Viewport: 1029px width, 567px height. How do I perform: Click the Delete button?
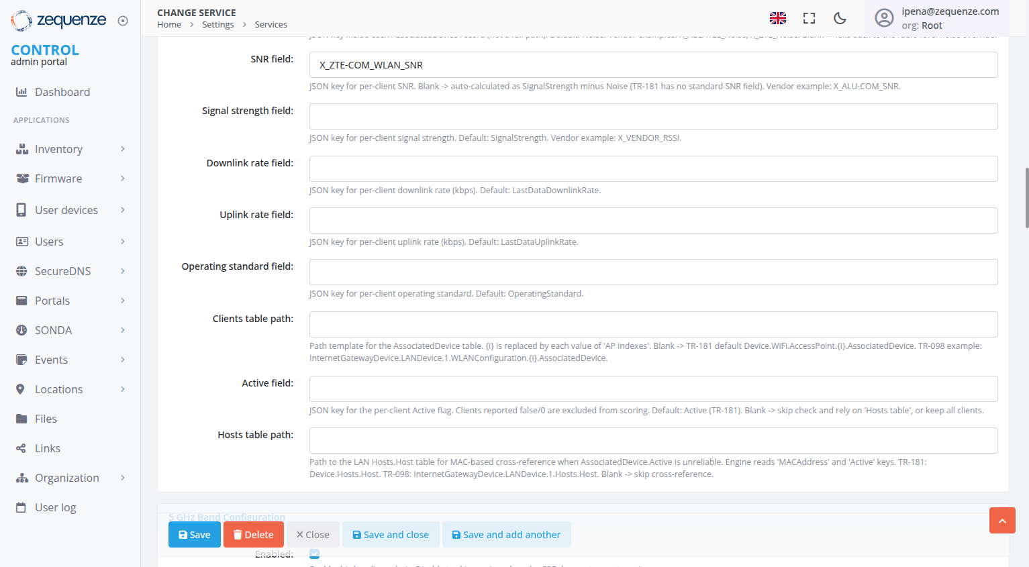253,534
